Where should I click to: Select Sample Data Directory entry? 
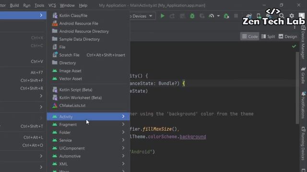[88, 39]
